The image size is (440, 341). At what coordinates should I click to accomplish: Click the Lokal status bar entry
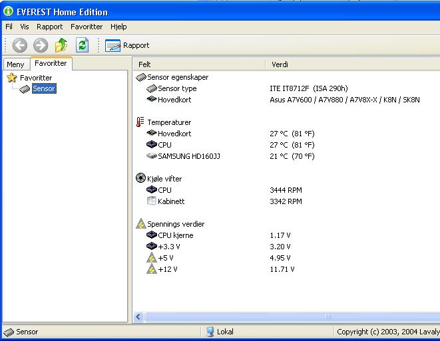(x=220, y=332)
